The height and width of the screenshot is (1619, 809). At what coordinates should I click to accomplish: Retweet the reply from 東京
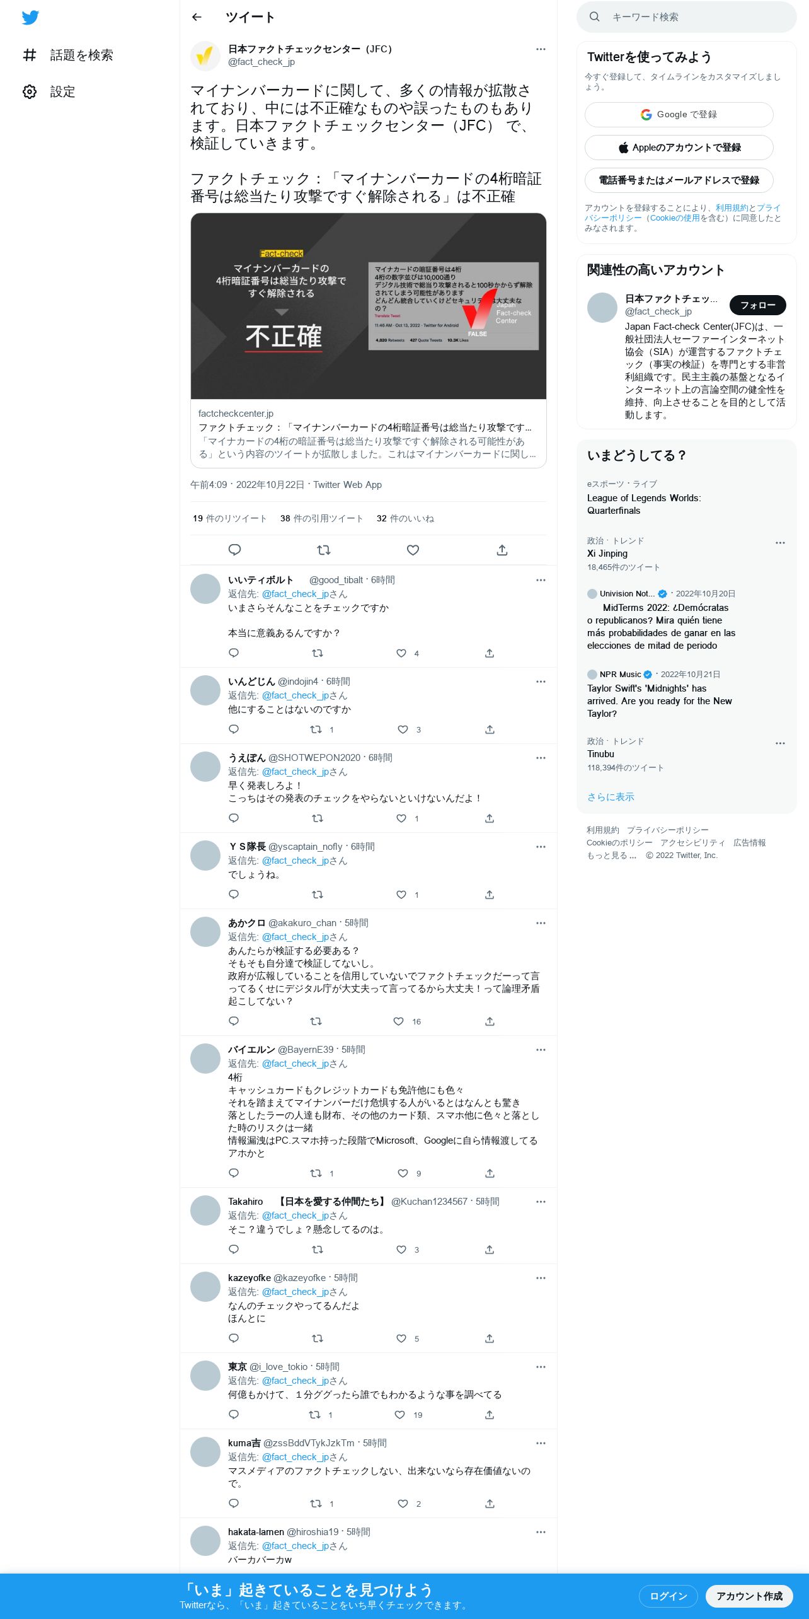tap(315, 1415)
